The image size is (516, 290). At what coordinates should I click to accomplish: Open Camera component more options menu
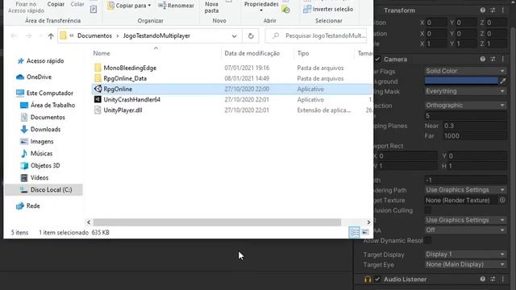[x=502, y=59]
